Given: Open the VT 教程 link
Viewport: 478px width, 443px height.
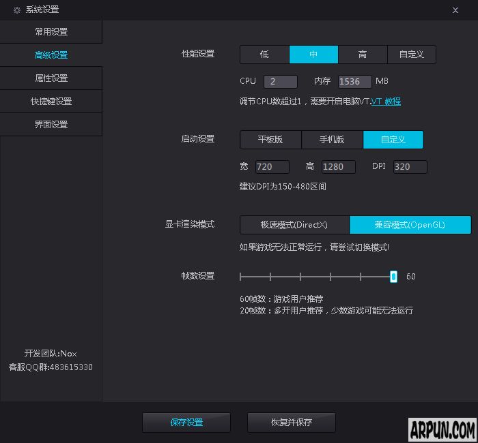Looking at the screenshot, I should [386, 102].
